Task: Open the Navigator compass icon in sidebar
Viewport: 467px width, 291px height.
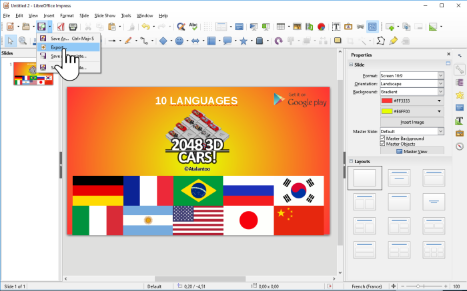Action: [x=460, y=146]
